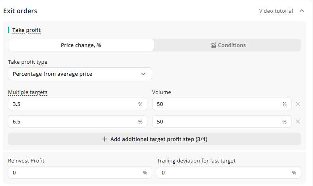Click the chart icon beside Conditions
Screen dimensions: 313x186
(213, 45)
